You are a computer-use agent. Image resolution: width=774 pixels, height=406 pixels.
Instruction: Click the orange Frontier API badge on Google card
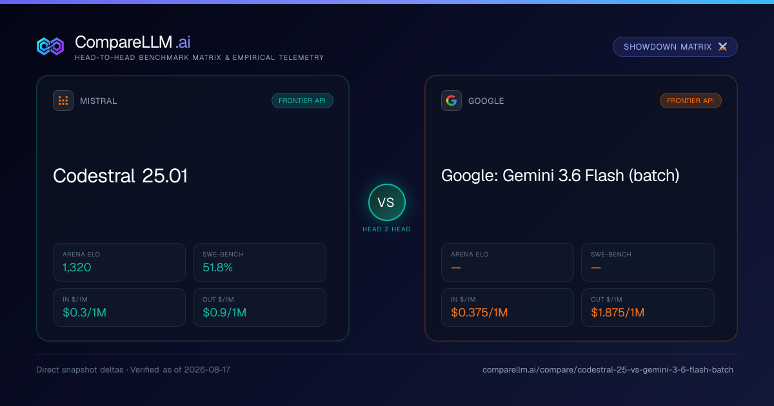pyautogui.click(x=691, y=101)
